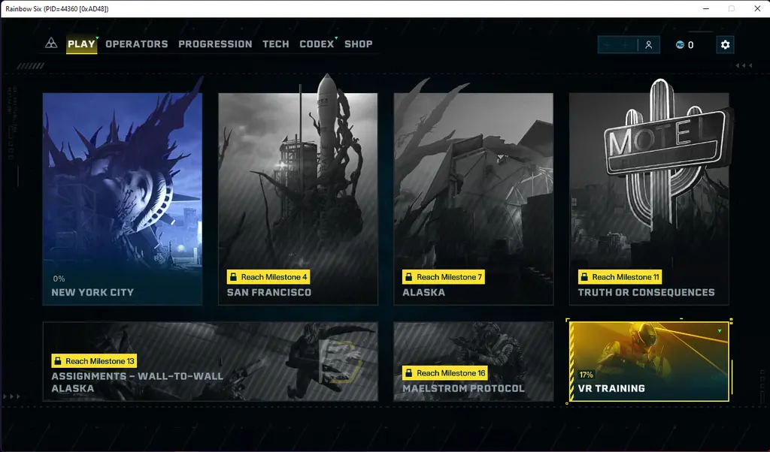Viewport: 770px width, 452px height.
Task: Open the player profile icon
Action: pos(649,45)
